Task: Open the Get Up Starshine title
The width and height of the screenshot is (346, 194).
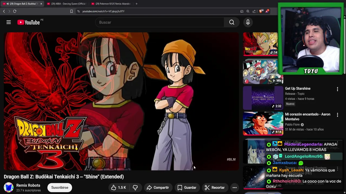Action: coord(298,88)
